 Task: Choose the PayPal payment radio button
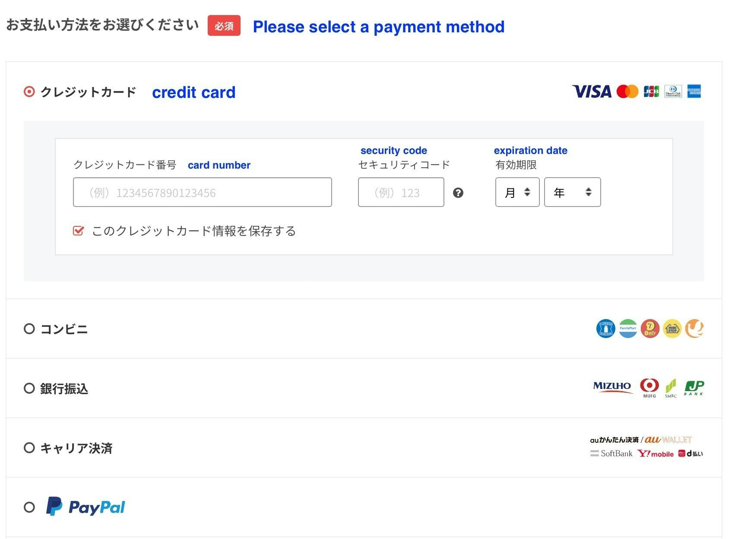point(29,507)
